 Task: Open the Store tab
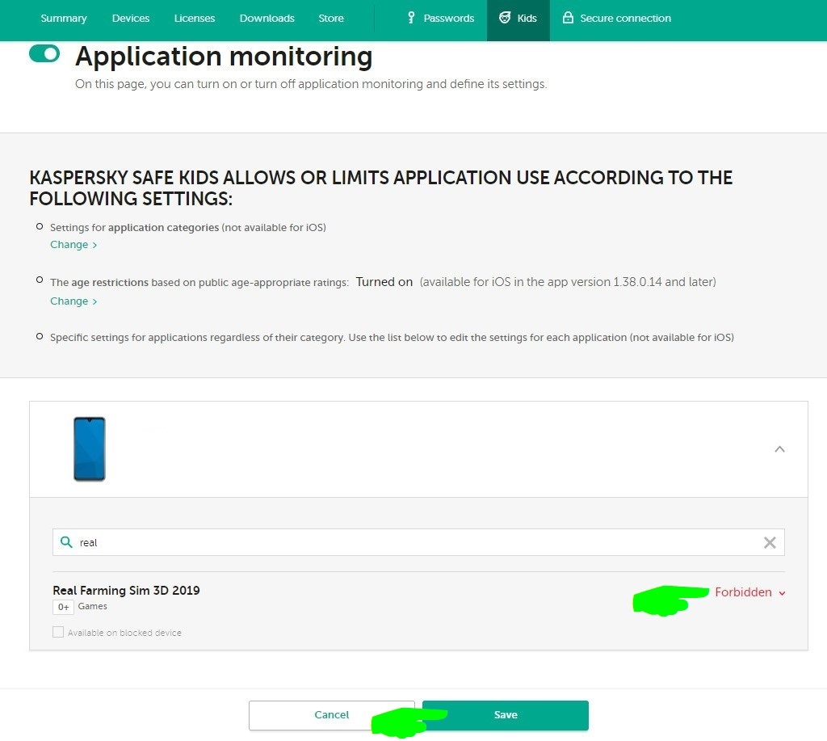[331, 18]
